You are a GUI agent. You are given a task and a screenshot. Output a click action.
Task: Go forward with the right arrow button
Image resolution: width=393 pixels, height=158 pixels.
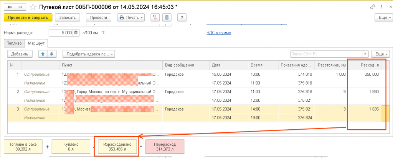click(21, 7)
